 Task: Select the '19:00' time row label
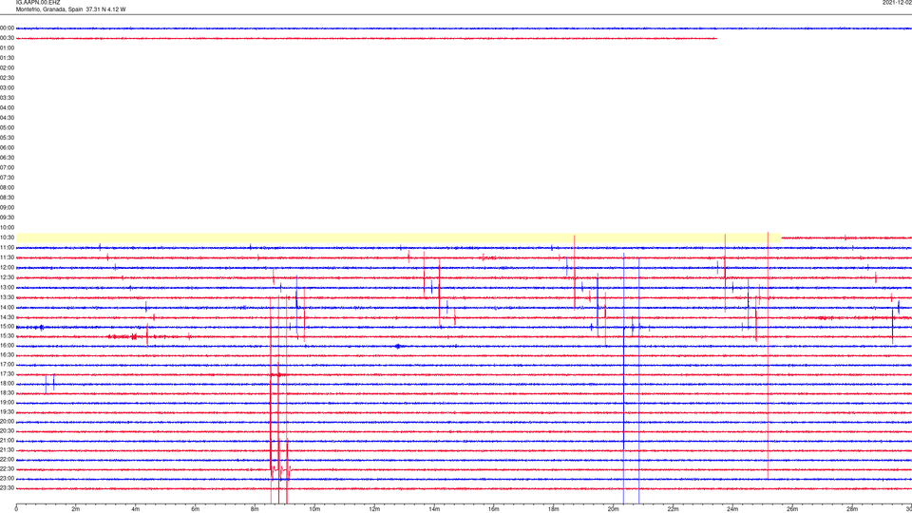(x=7, y=403)
